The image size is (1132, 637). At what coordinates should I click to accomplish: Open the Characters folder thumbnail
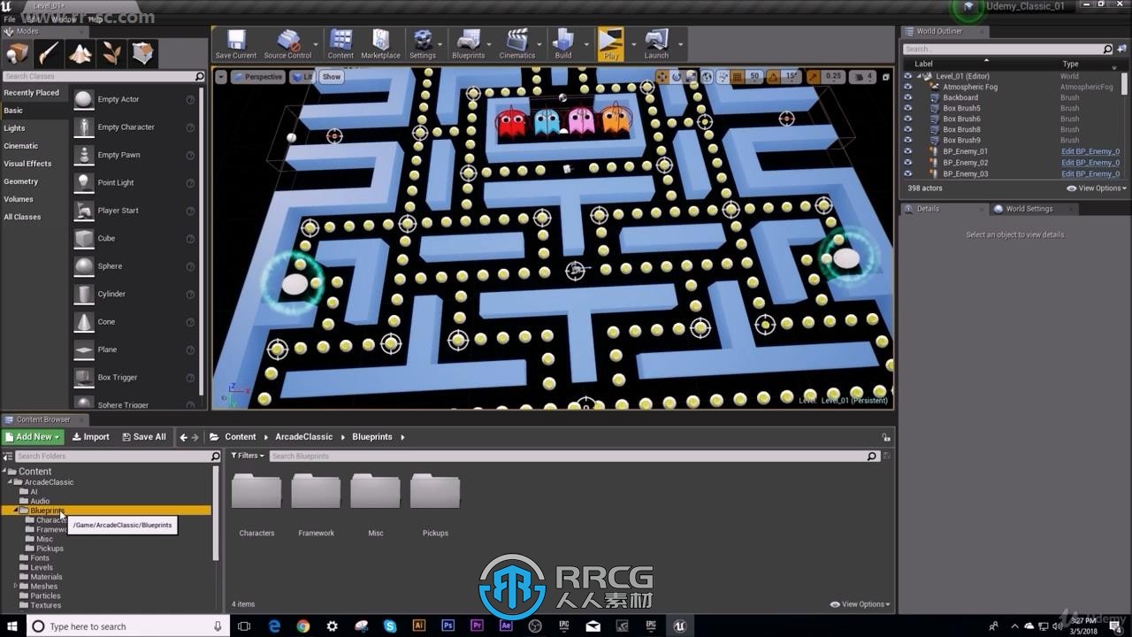pos(256,492)
